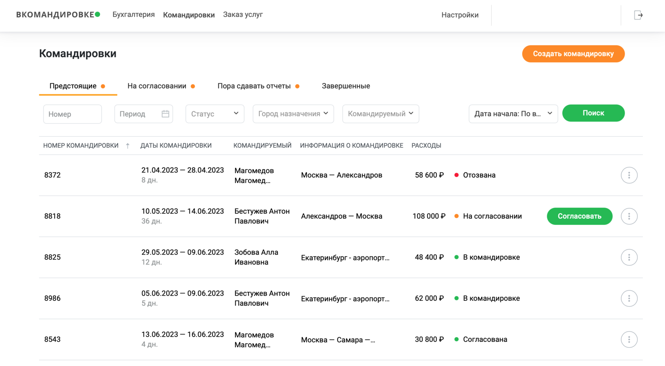The height and width of the screenshot is (366, 665).
Task: Click the Период date input field
Action: pos(144,114)
